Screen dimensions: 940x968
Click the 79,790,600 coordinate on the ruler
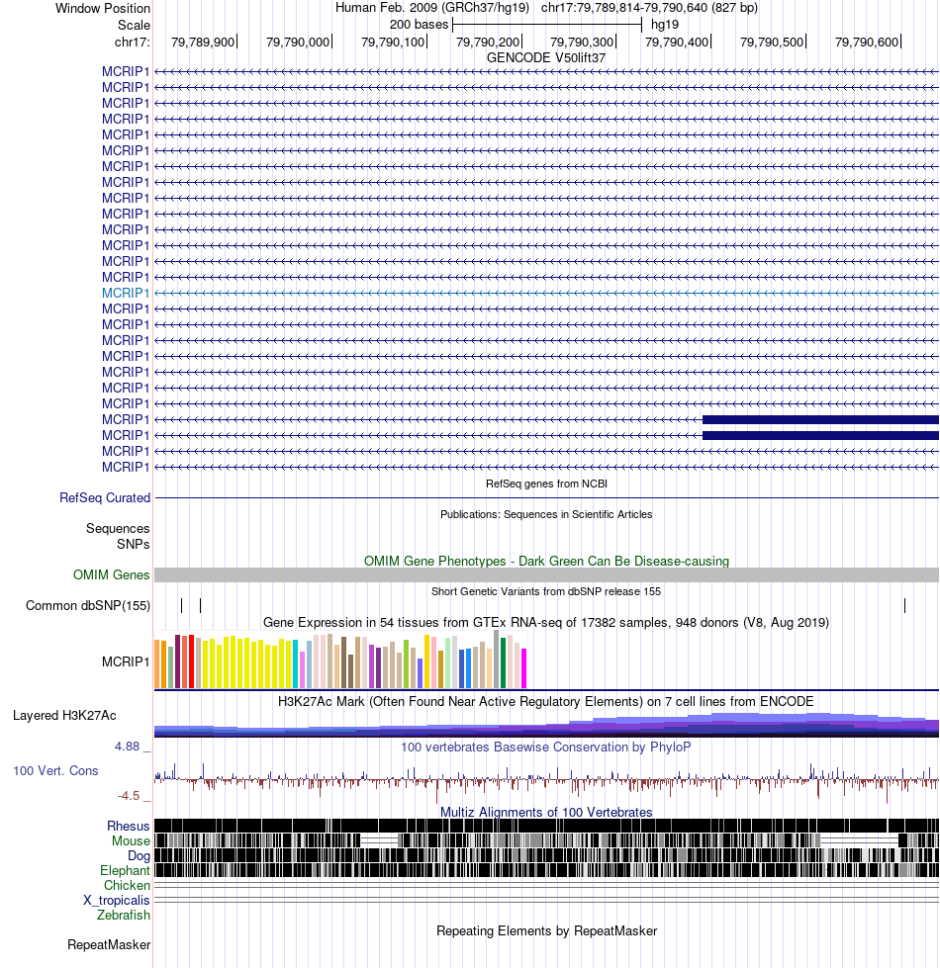click(x=867, y=42)
